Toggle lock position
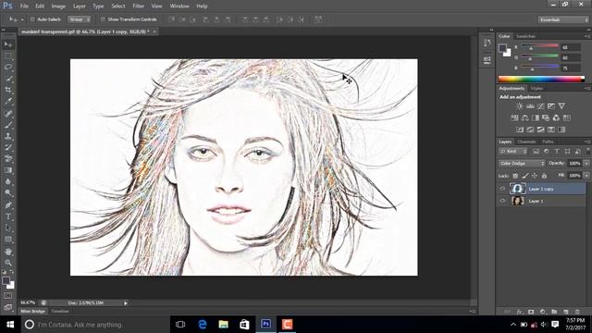 click(535, 176)
